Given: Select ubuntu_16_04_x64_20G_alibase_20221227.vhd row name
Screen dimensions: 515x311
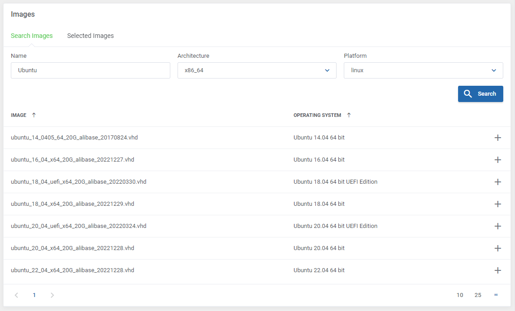Looking at the screenshot, I should 73,160.
